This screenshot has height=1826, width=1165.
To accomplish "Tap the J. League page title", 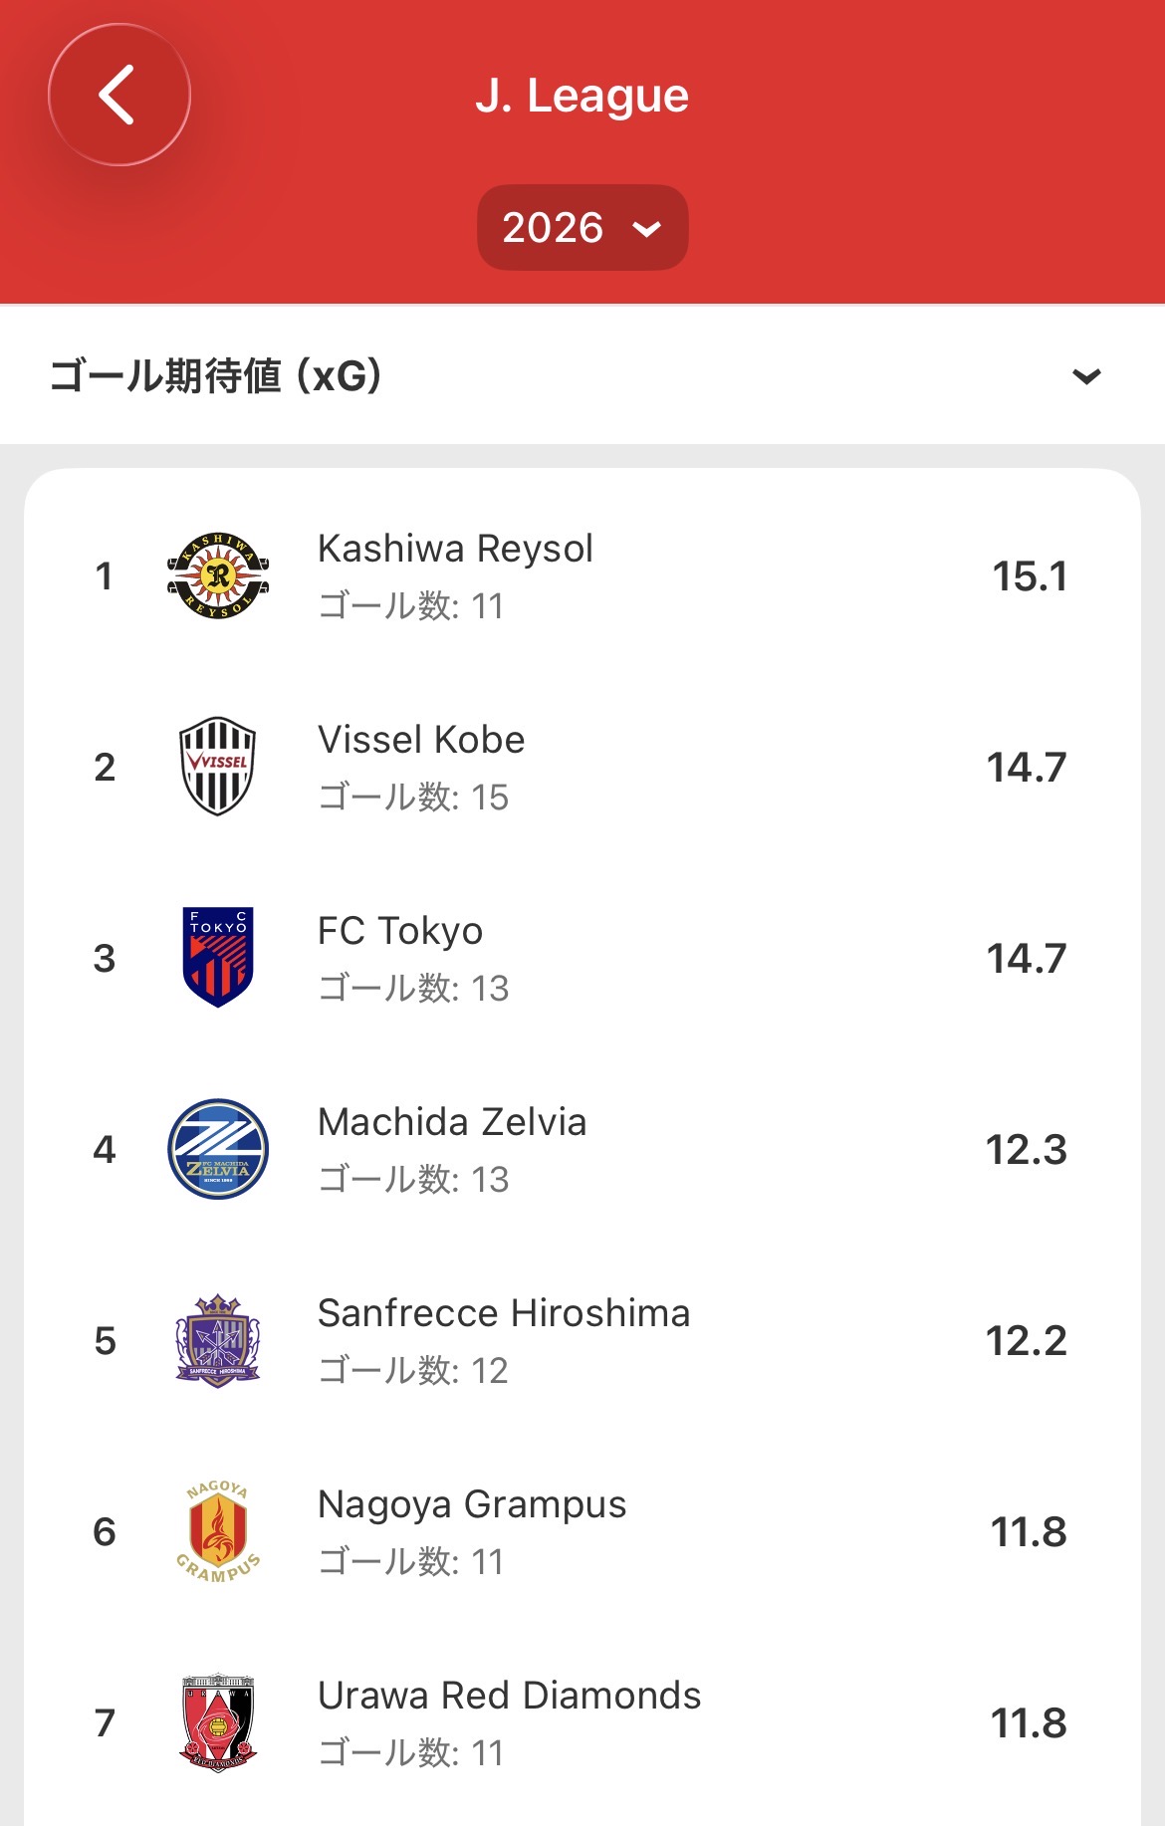I will tap(582, 96).
